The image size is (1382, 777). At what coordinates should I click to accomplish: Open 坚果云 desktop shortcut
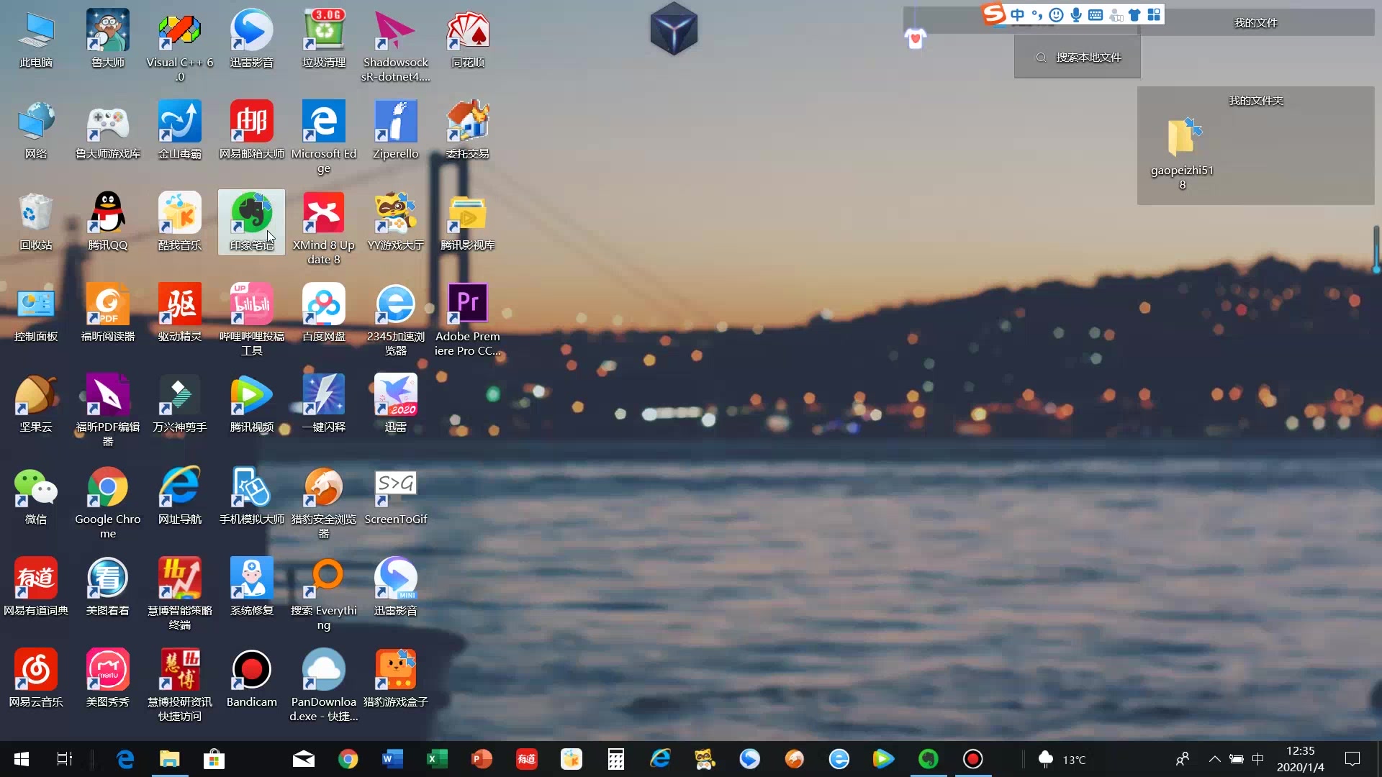(36, 404)
